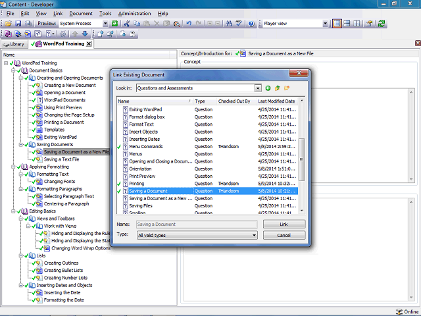
Task: Click the Properties toolbar icon
Action: coord(369,24)
